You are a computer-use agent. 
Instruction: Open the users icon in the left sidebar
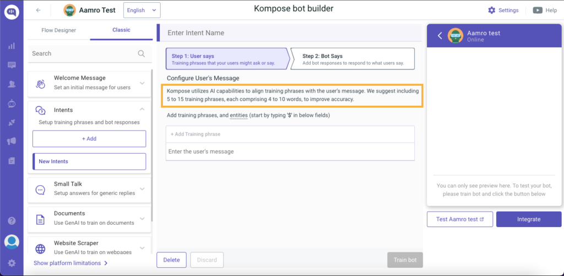(x=12, y=84)
